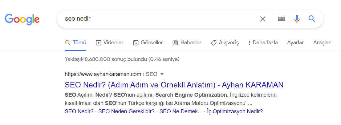Viewport: 341px width, 125px height.
Task: Click the Videolar play icon
Action: [x=99, y=43]
